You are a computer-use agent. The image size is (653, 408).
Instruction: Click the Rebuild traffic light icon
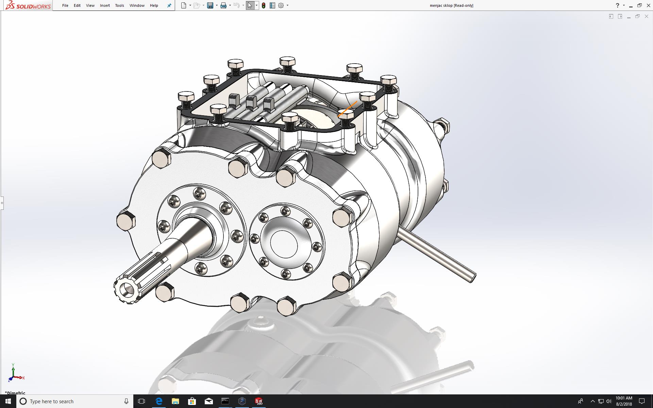click(264, 5)
